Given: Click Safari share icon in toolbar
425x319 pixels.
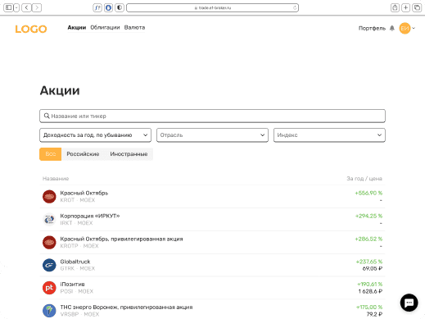Looking at the screenshot, I should tap(395, 7).
